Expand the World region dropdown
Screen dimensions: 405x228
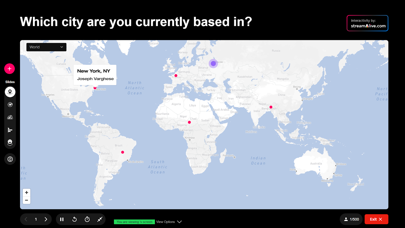46,47
